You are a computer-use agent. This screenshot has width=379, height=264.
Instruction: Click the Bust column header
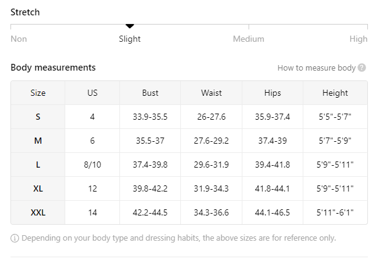pos(150,93)
